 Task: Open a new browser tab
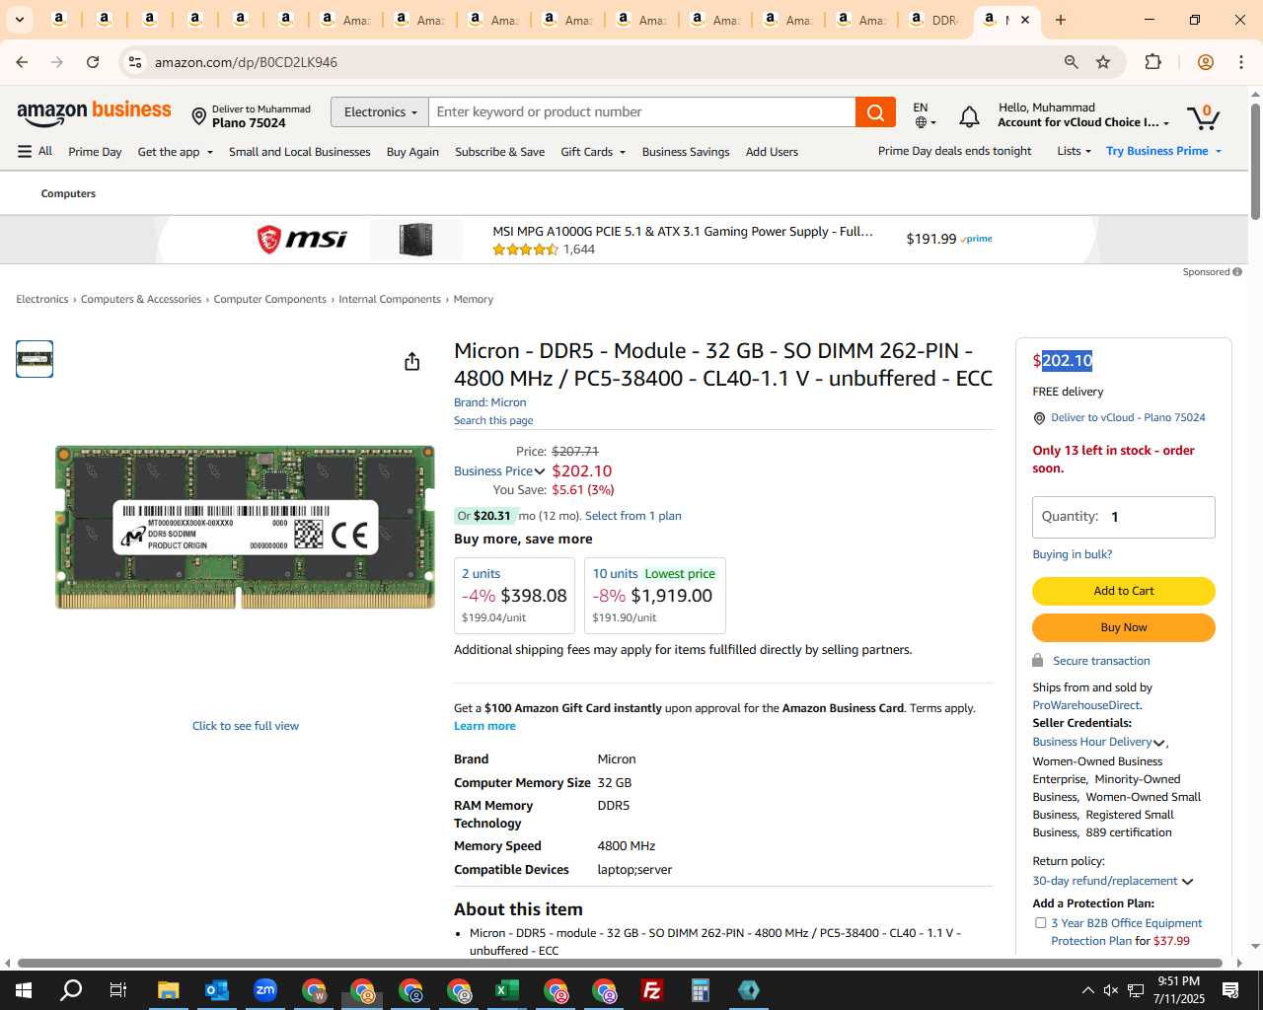tap(1061, 20)
